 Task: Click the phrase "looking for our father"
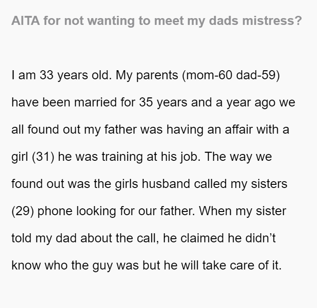pyautogui.click(x=135, y=211)
